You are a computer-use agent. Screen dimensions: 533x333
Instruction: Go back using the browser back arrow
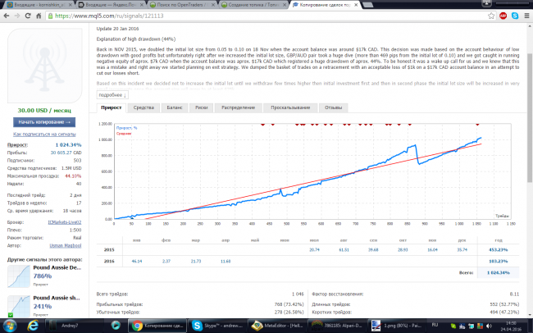pyautogui.click(x=7, y=16)
